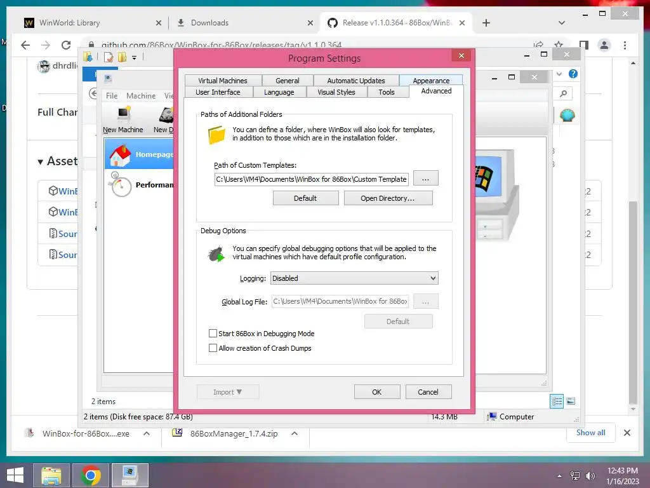Open Chrome tab search chevron
Viewport: 650px width, 488px height.
click(x=562, y=23)
